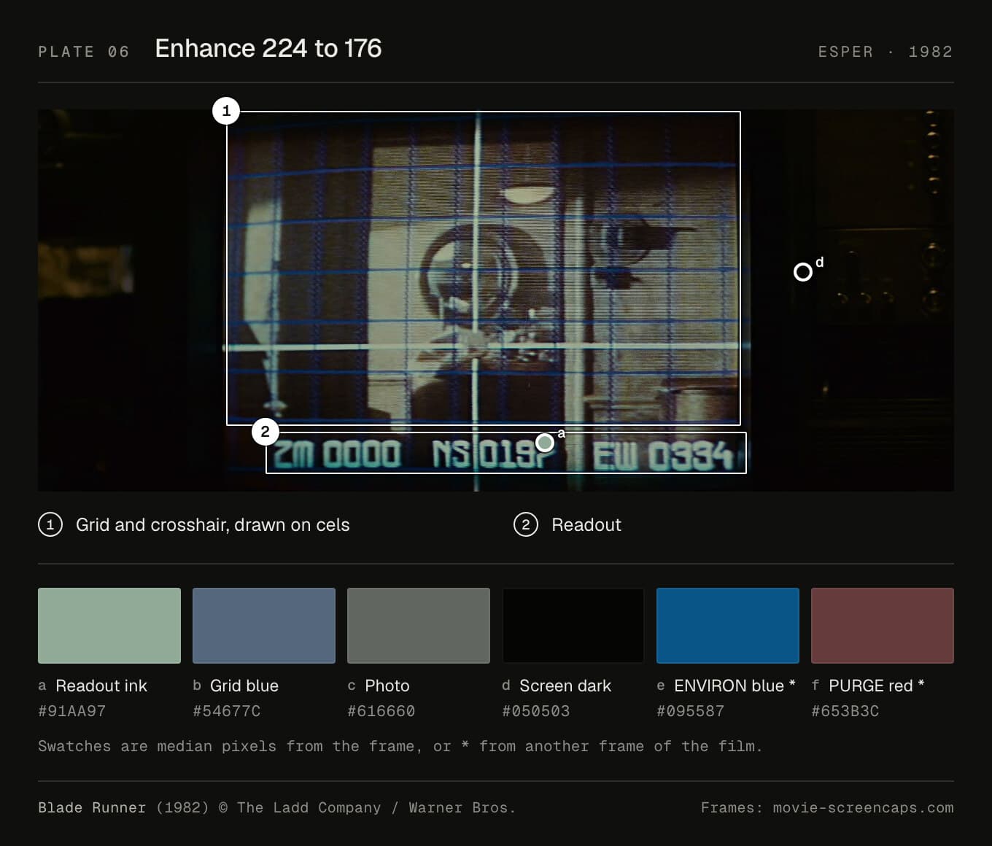Open the movie-screencaps.com frames credit
This screenshot has width=992, height=846.
[827, 807]
